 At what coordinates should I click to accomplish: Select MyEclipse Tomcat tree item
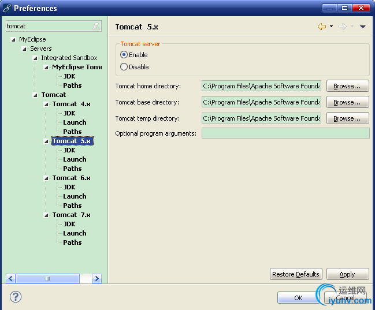click(x=77, y=67)
